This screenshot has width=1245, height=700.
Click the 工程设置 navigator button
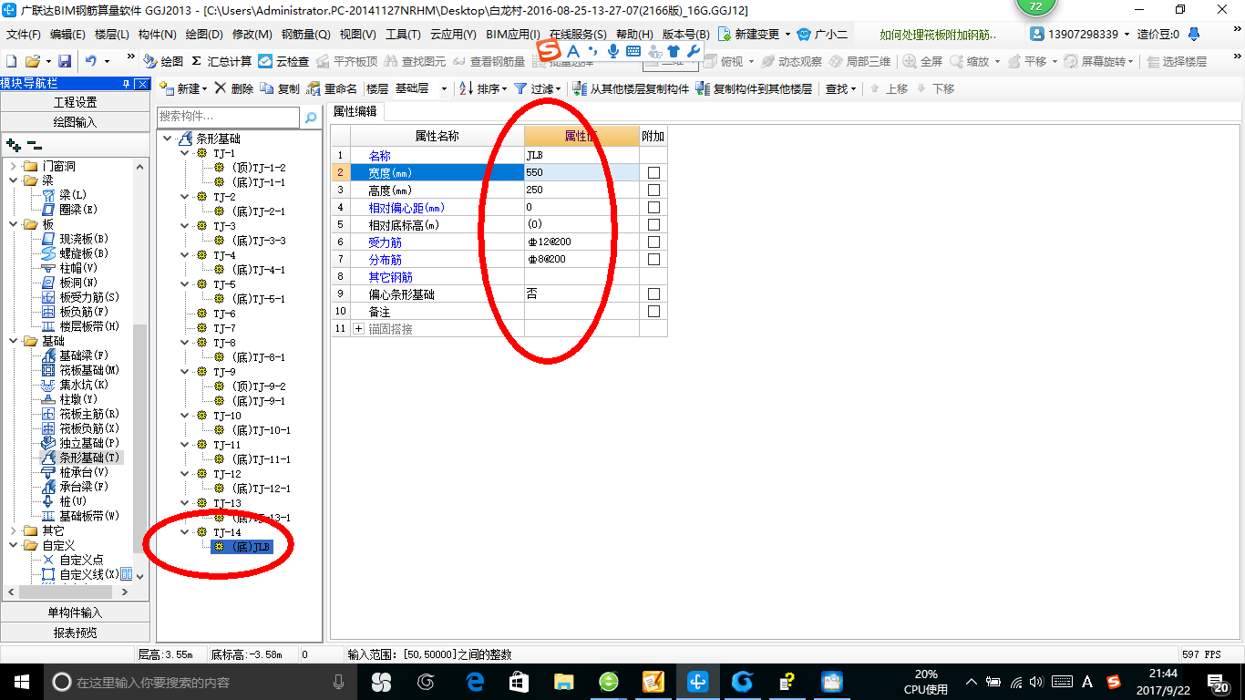76,102
